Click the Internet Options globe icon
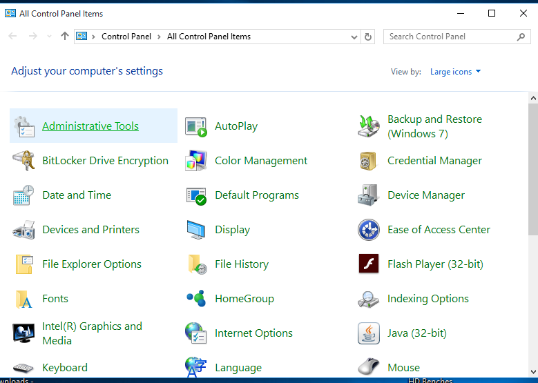 tap(196, 333)
